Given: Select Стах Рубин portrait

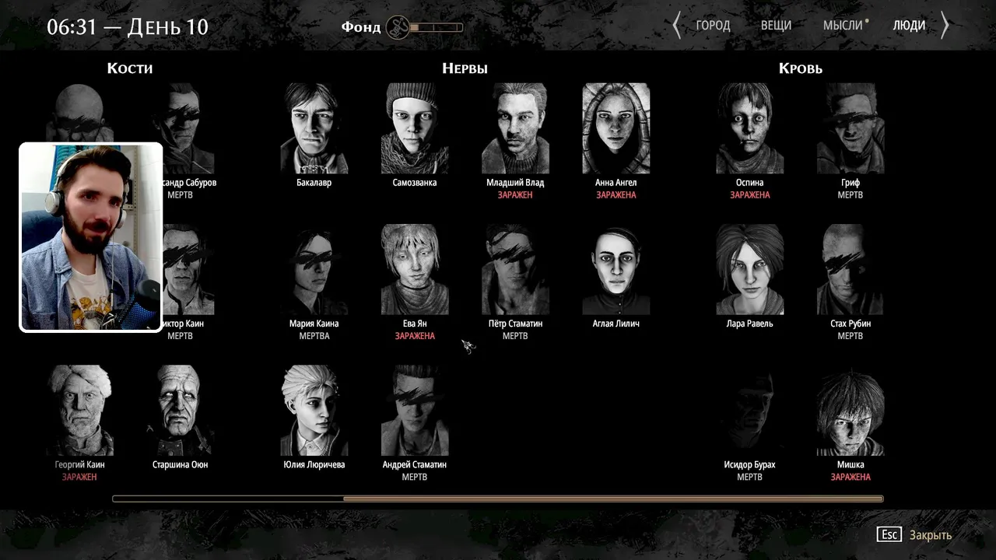Looking at the screenshot, I should pos(850,269).
